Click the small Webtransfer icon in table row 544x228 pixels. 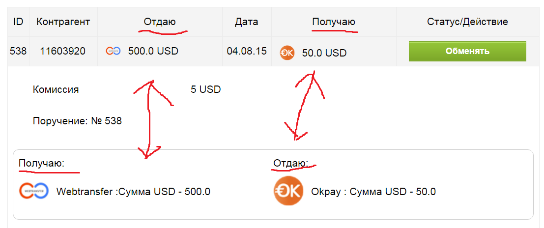point(113,51)
